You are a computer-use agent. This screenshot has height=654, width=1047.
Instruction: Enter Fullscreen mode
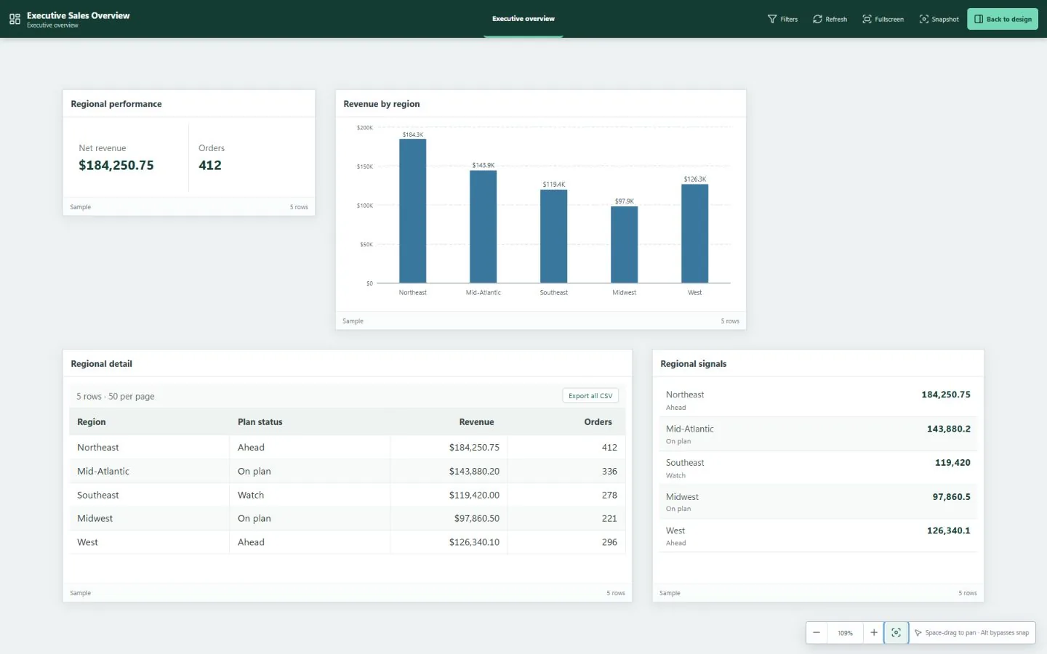point(883,19)
